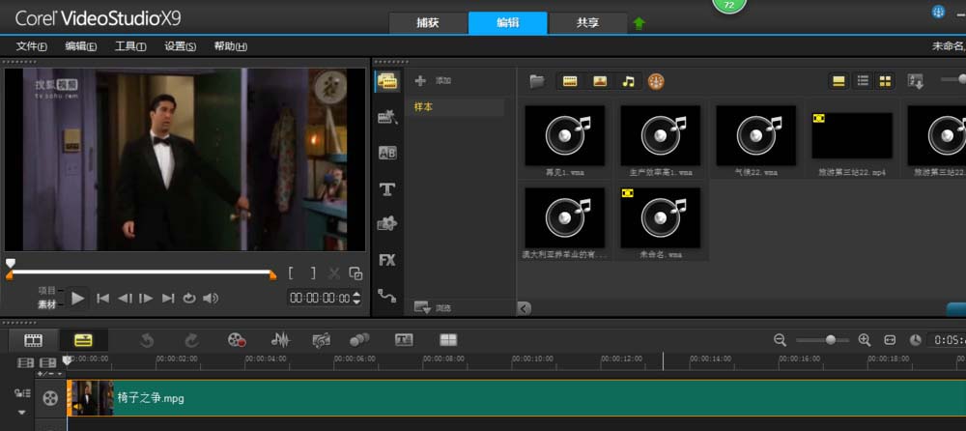Image resolution: width=966 pixels, height=431 pixels.
Task: Click the 浏览 browse button
Action: coord(433,307)
